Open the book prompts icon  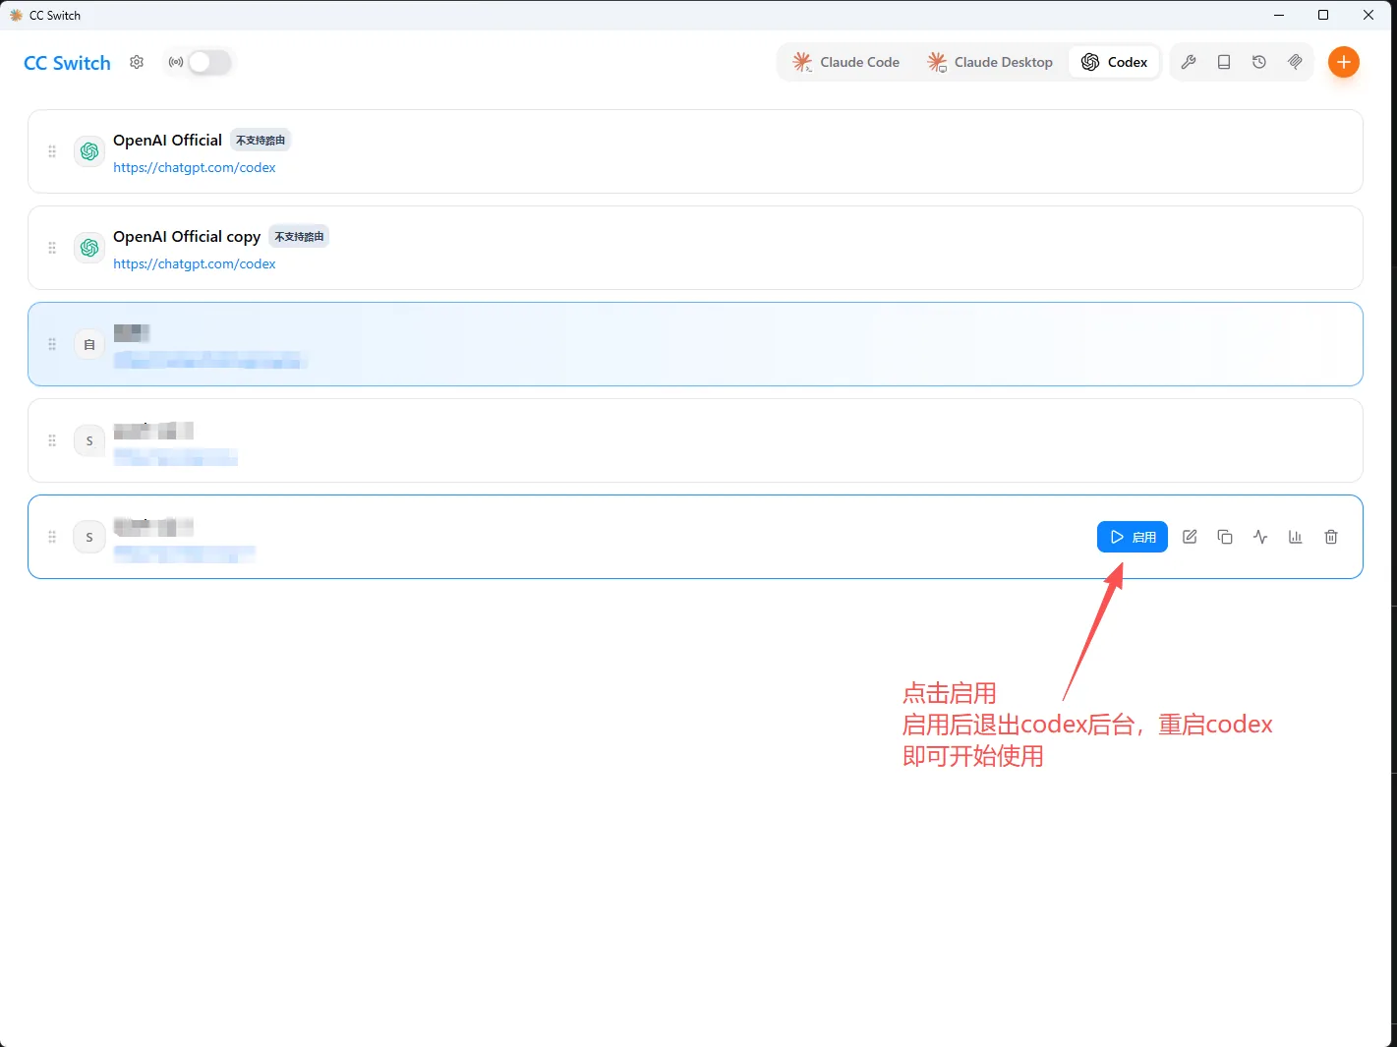pyautogui.click(x=1224, y=62)
